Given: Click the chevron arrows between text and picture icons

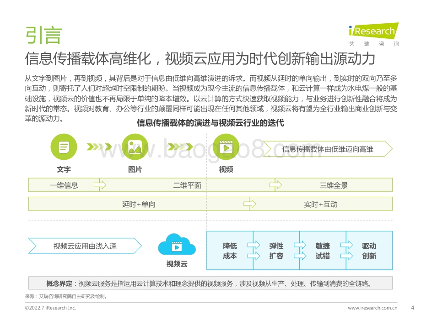Looking at the screenshot, I should coord(99,147).
